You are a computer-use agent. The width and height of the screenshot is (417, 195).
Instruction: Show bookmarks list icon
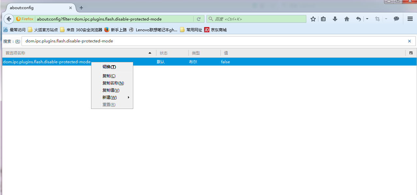[x=323, y=19]
